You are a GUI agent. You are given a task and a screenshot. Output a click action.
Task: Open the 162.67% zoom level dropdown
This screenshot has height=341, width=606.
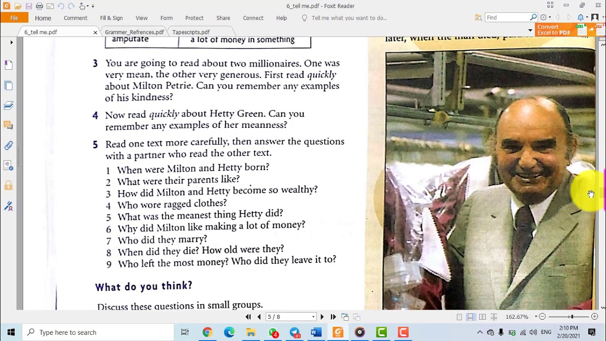pos(536,317)
